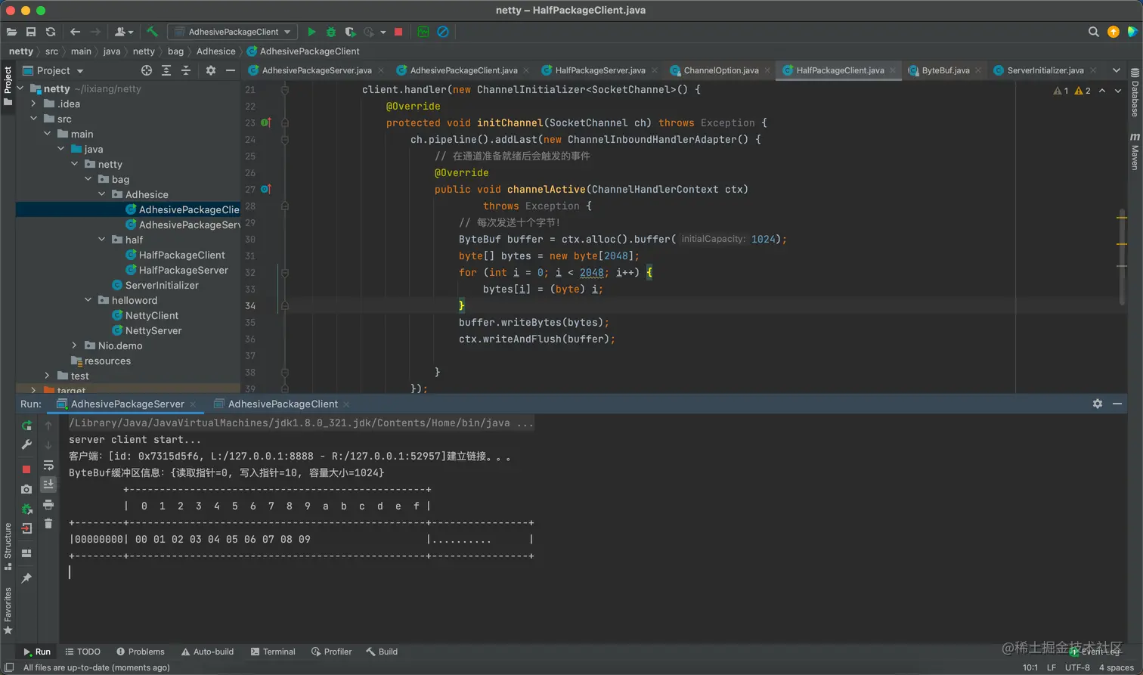
Task: Click the orange update arrow icon
Action: pos(1113,32)
